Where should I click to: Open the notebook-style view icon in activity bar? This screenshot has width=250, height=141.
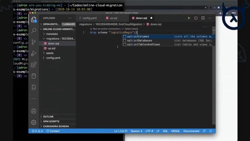34,87
